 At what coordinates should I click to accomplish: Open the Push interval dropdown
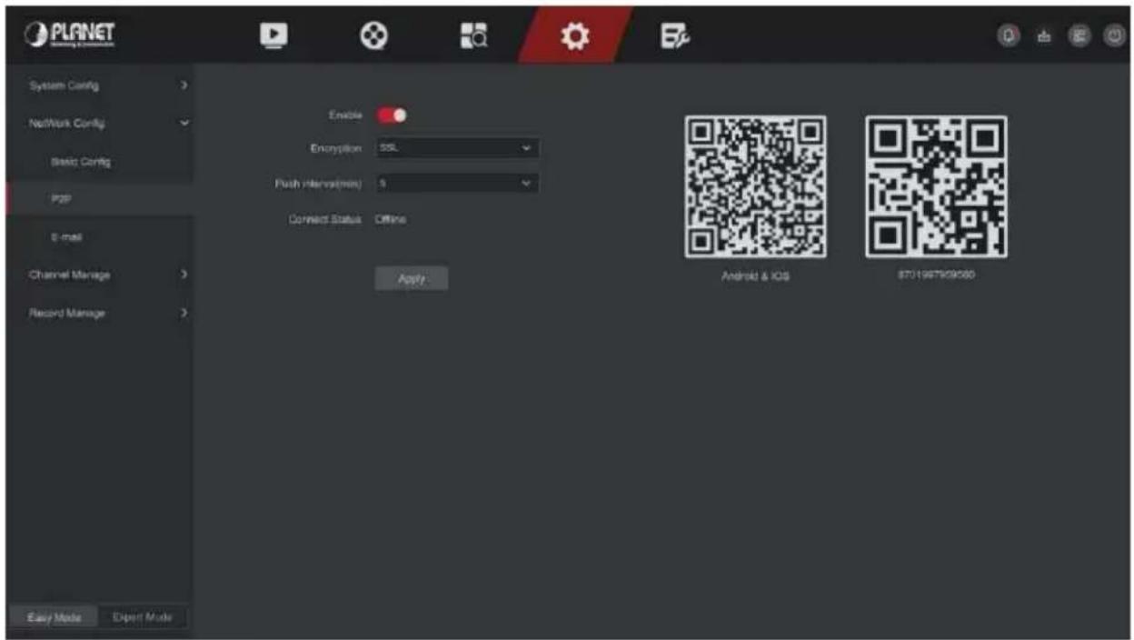tap(457, 184)
